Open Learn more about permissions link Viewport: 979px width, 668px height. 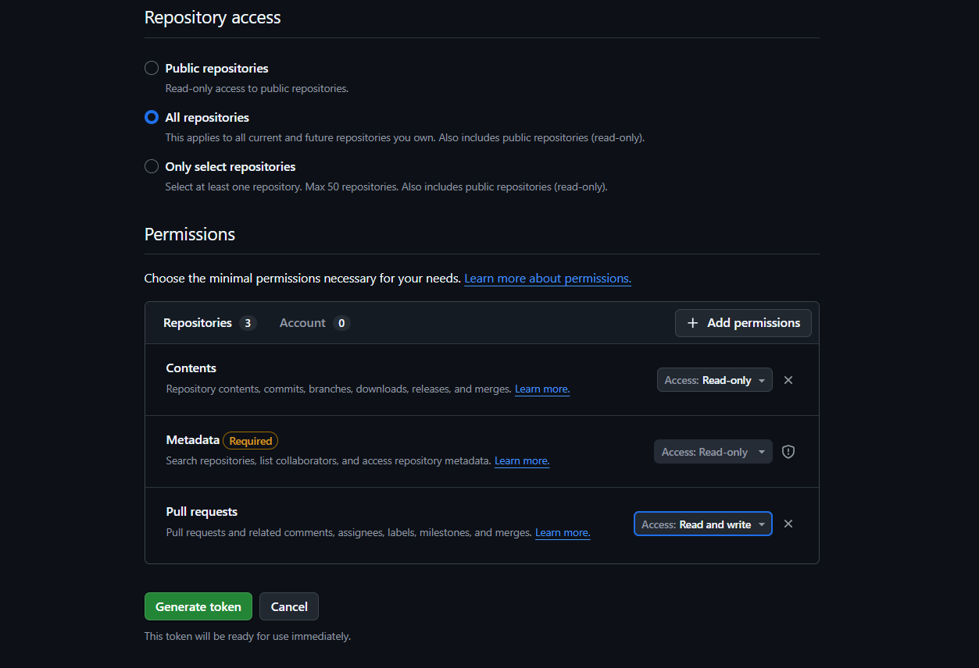tap(547, 279)
